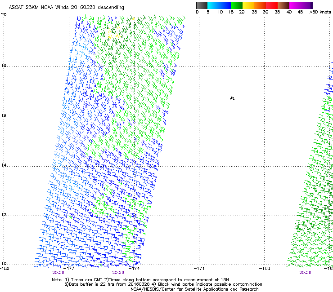Click the longitude label '-171'

pos(199,269)
